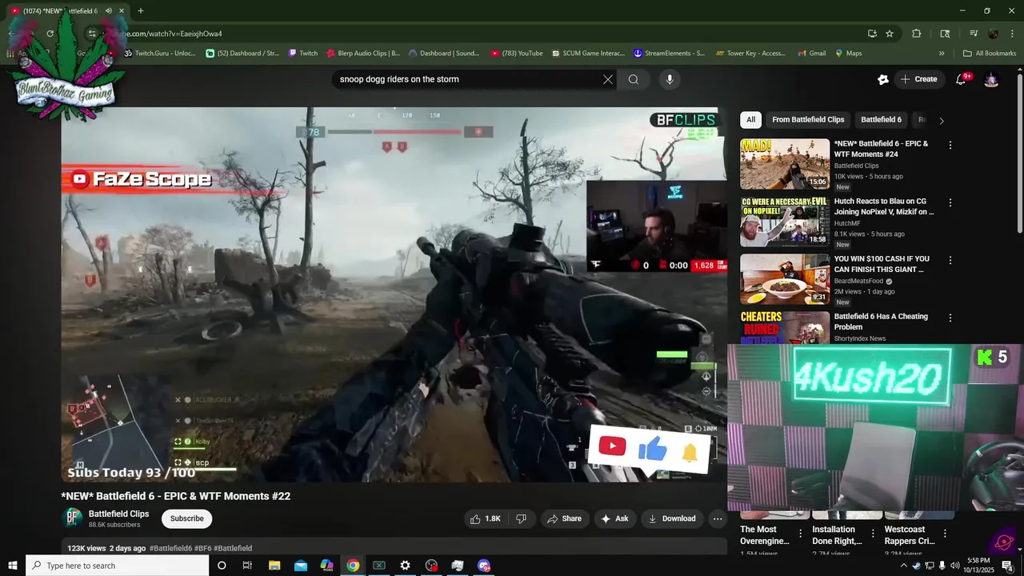Viewport: 1024px width, 576px height.
Task: Open options for Hutch Reacts to Blau video
Action: tap(950, 203)
